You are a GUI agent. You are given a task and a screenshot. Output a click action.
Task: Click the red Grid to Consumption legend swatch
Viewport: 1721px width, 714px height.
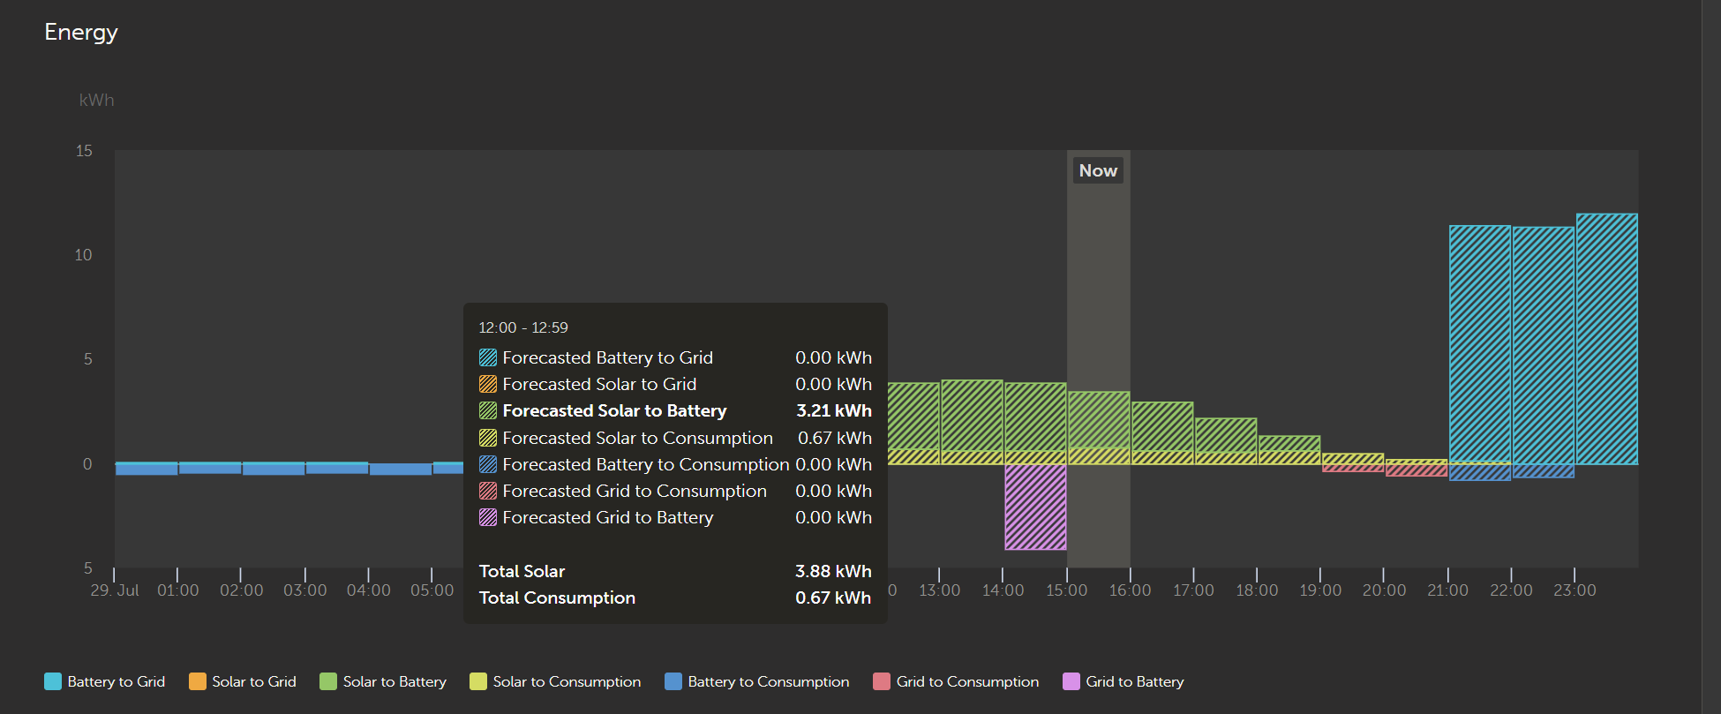coord(882,681)
